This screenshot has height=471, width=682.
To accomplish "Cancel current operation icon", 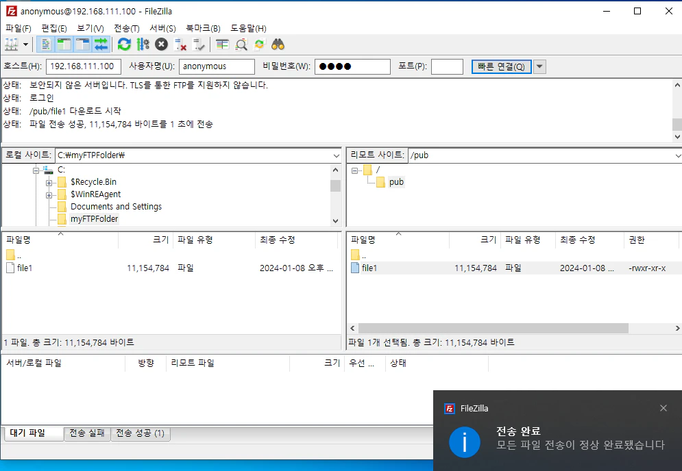I will pyautogui.click(x=161, y=44).
